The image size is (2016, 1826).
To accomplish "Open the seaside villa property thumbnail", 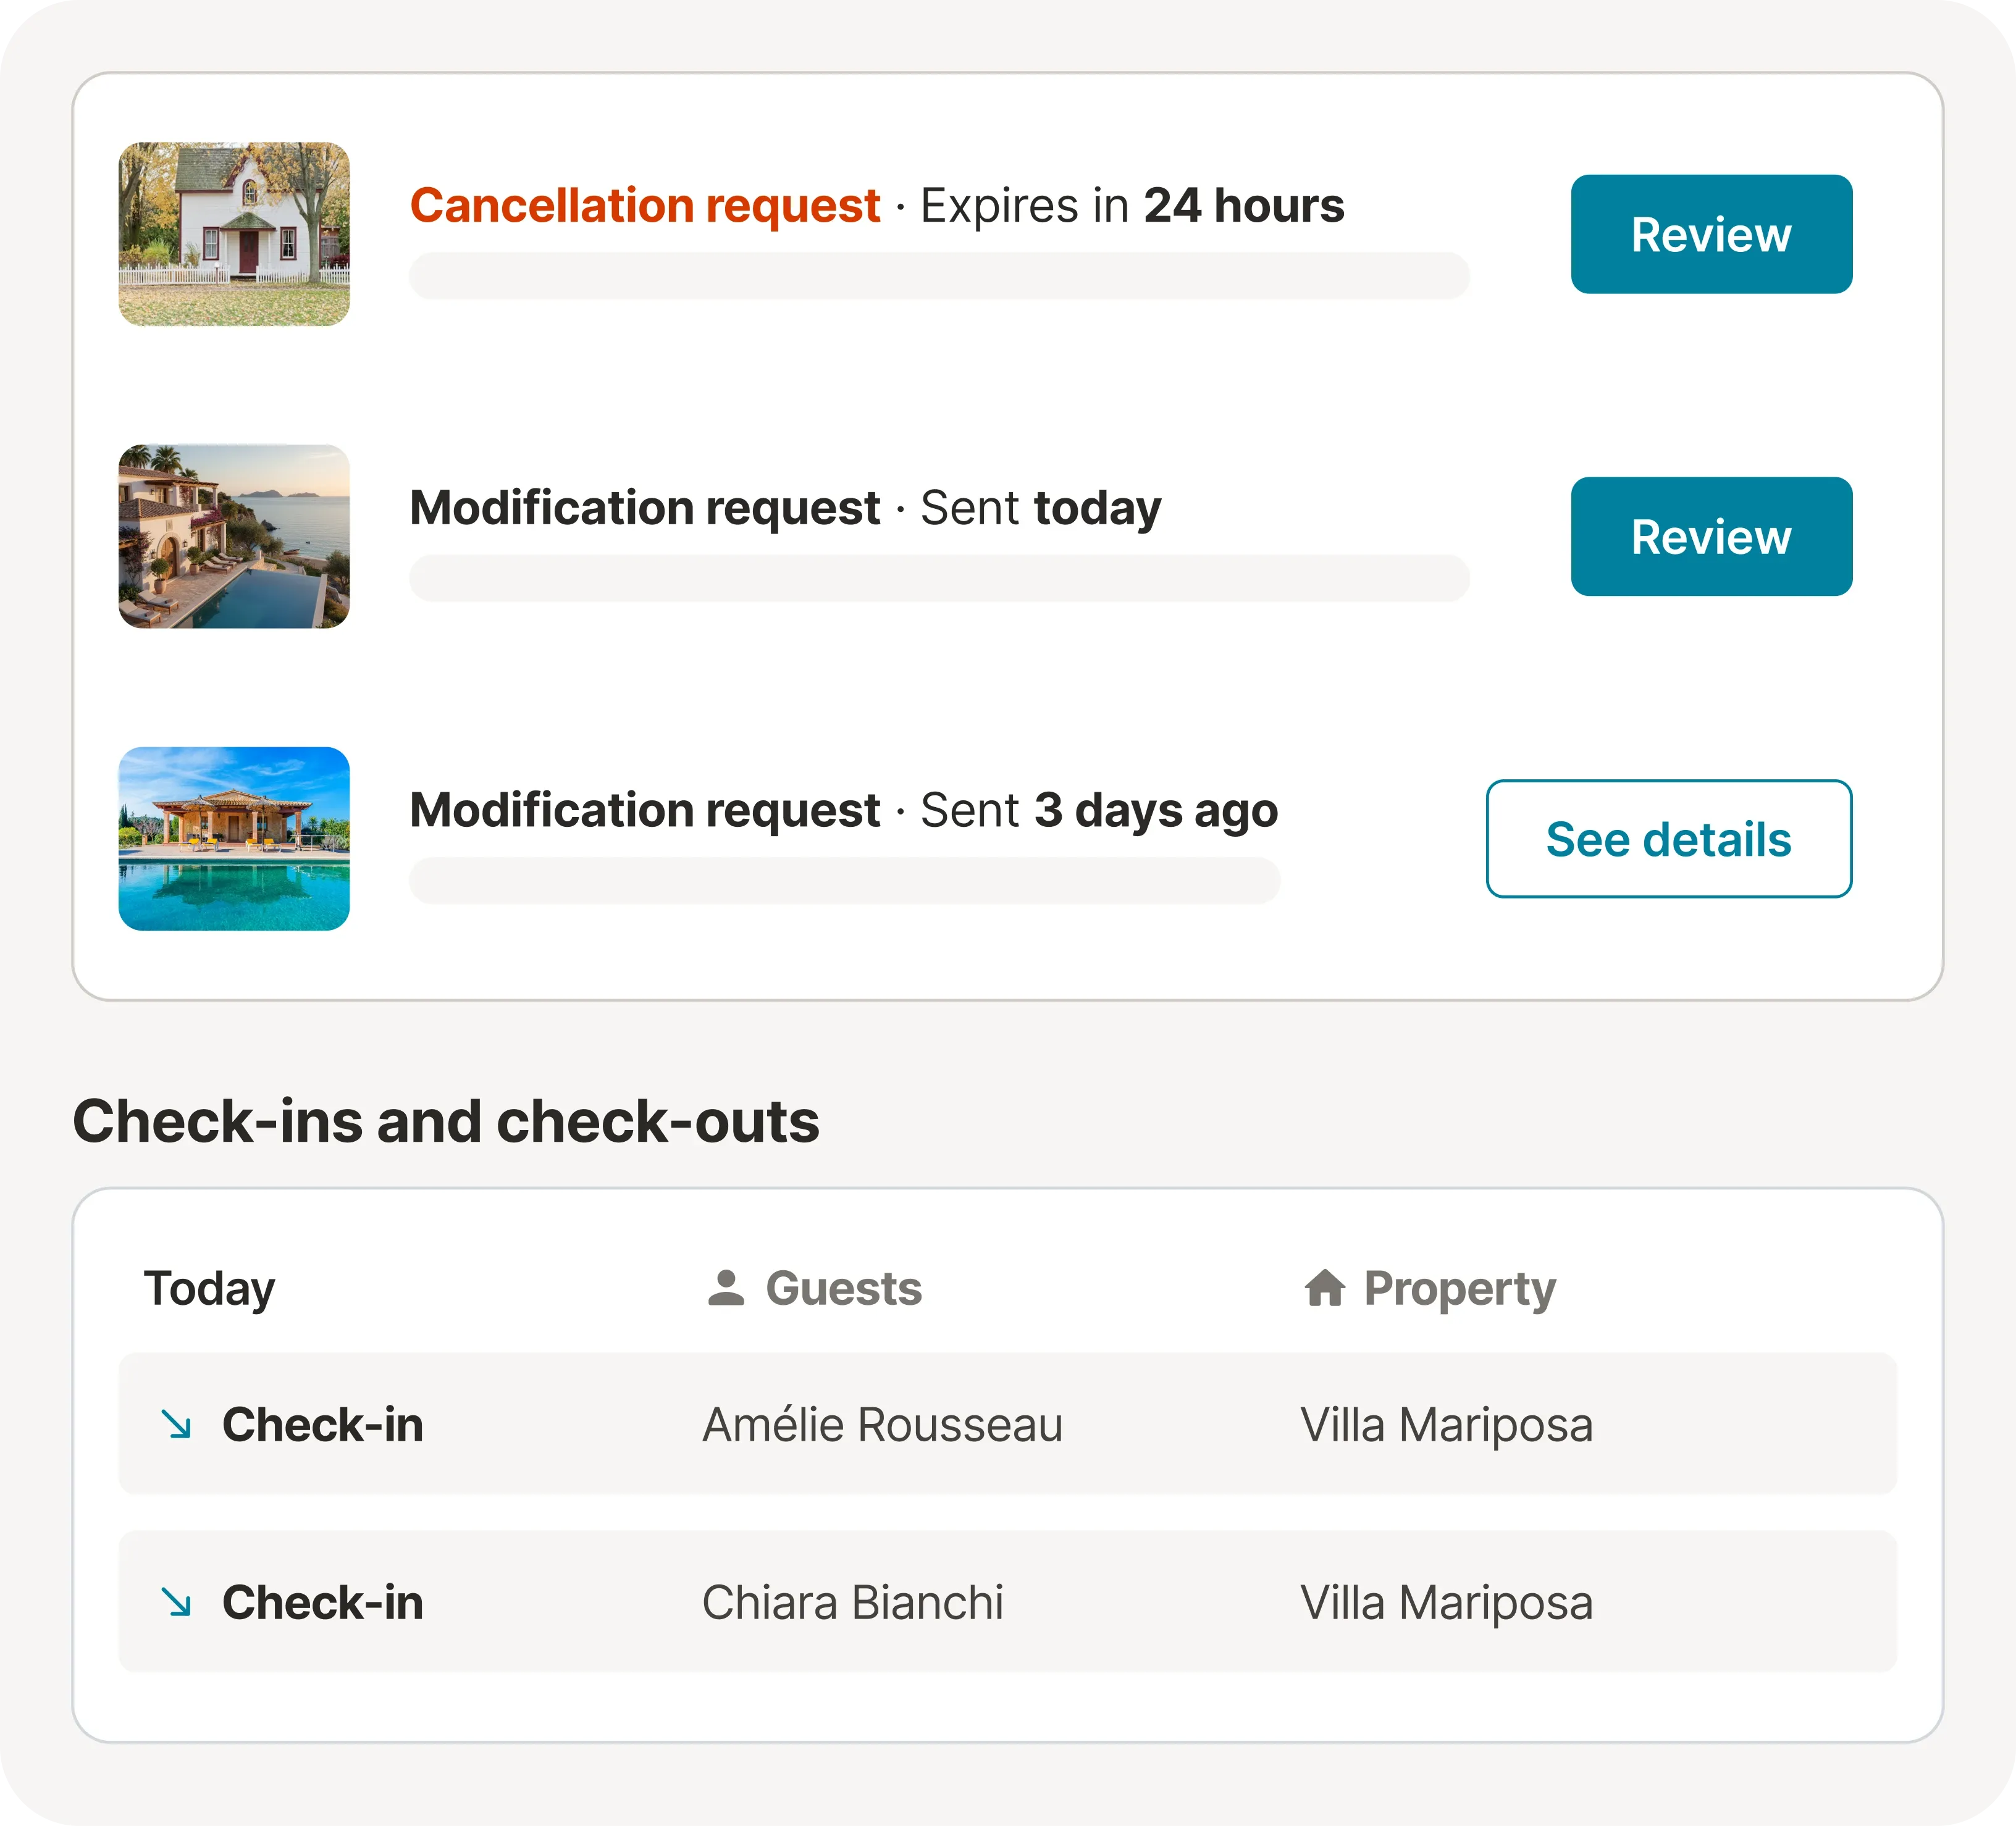I will pos(234,536).
